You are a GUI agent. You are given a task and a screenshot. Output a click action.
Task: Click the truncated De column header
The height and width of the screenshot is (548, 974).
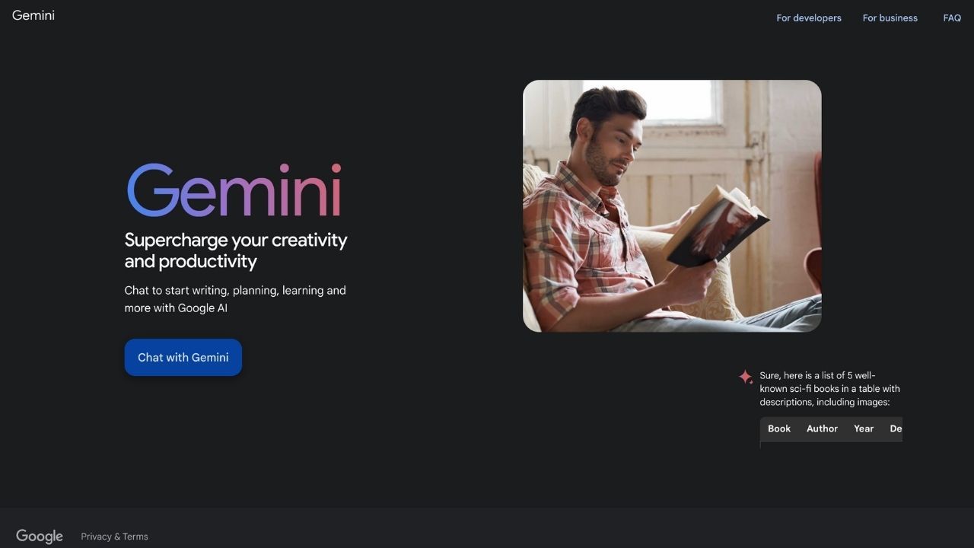click(896, 429)
